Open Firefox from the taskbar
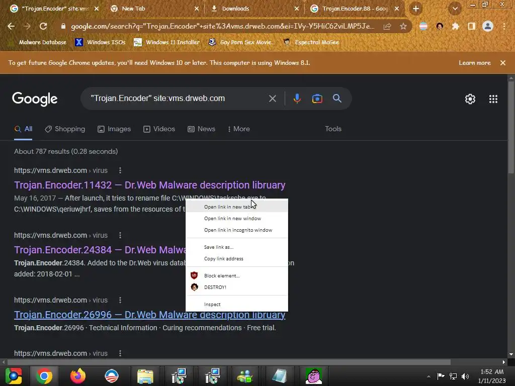This screenshot has width=515, height=386. click(x=78, y=376)
